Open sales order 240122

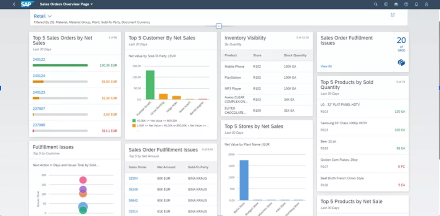click(39, 59)
